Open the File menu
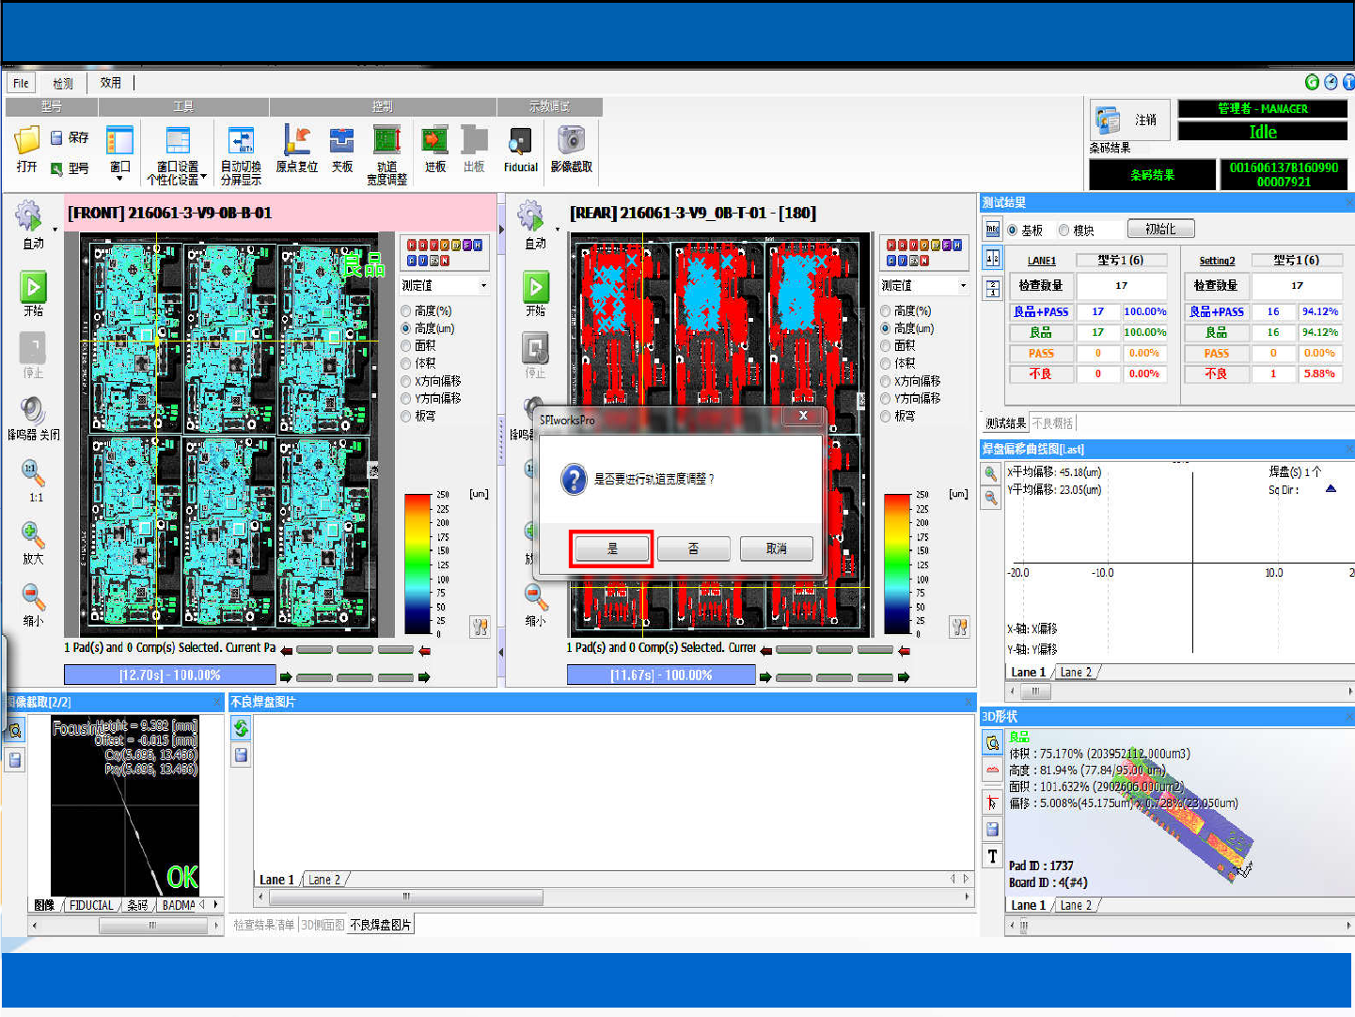The width and height of the screenshot is (1355, 1017). 21,83
